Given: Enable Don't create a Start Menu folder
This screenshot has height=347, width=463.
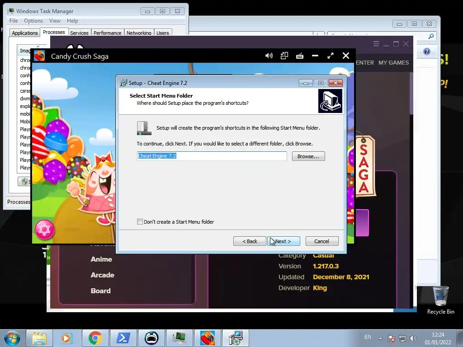Looking at the screenshot, I should click(140, 221).
